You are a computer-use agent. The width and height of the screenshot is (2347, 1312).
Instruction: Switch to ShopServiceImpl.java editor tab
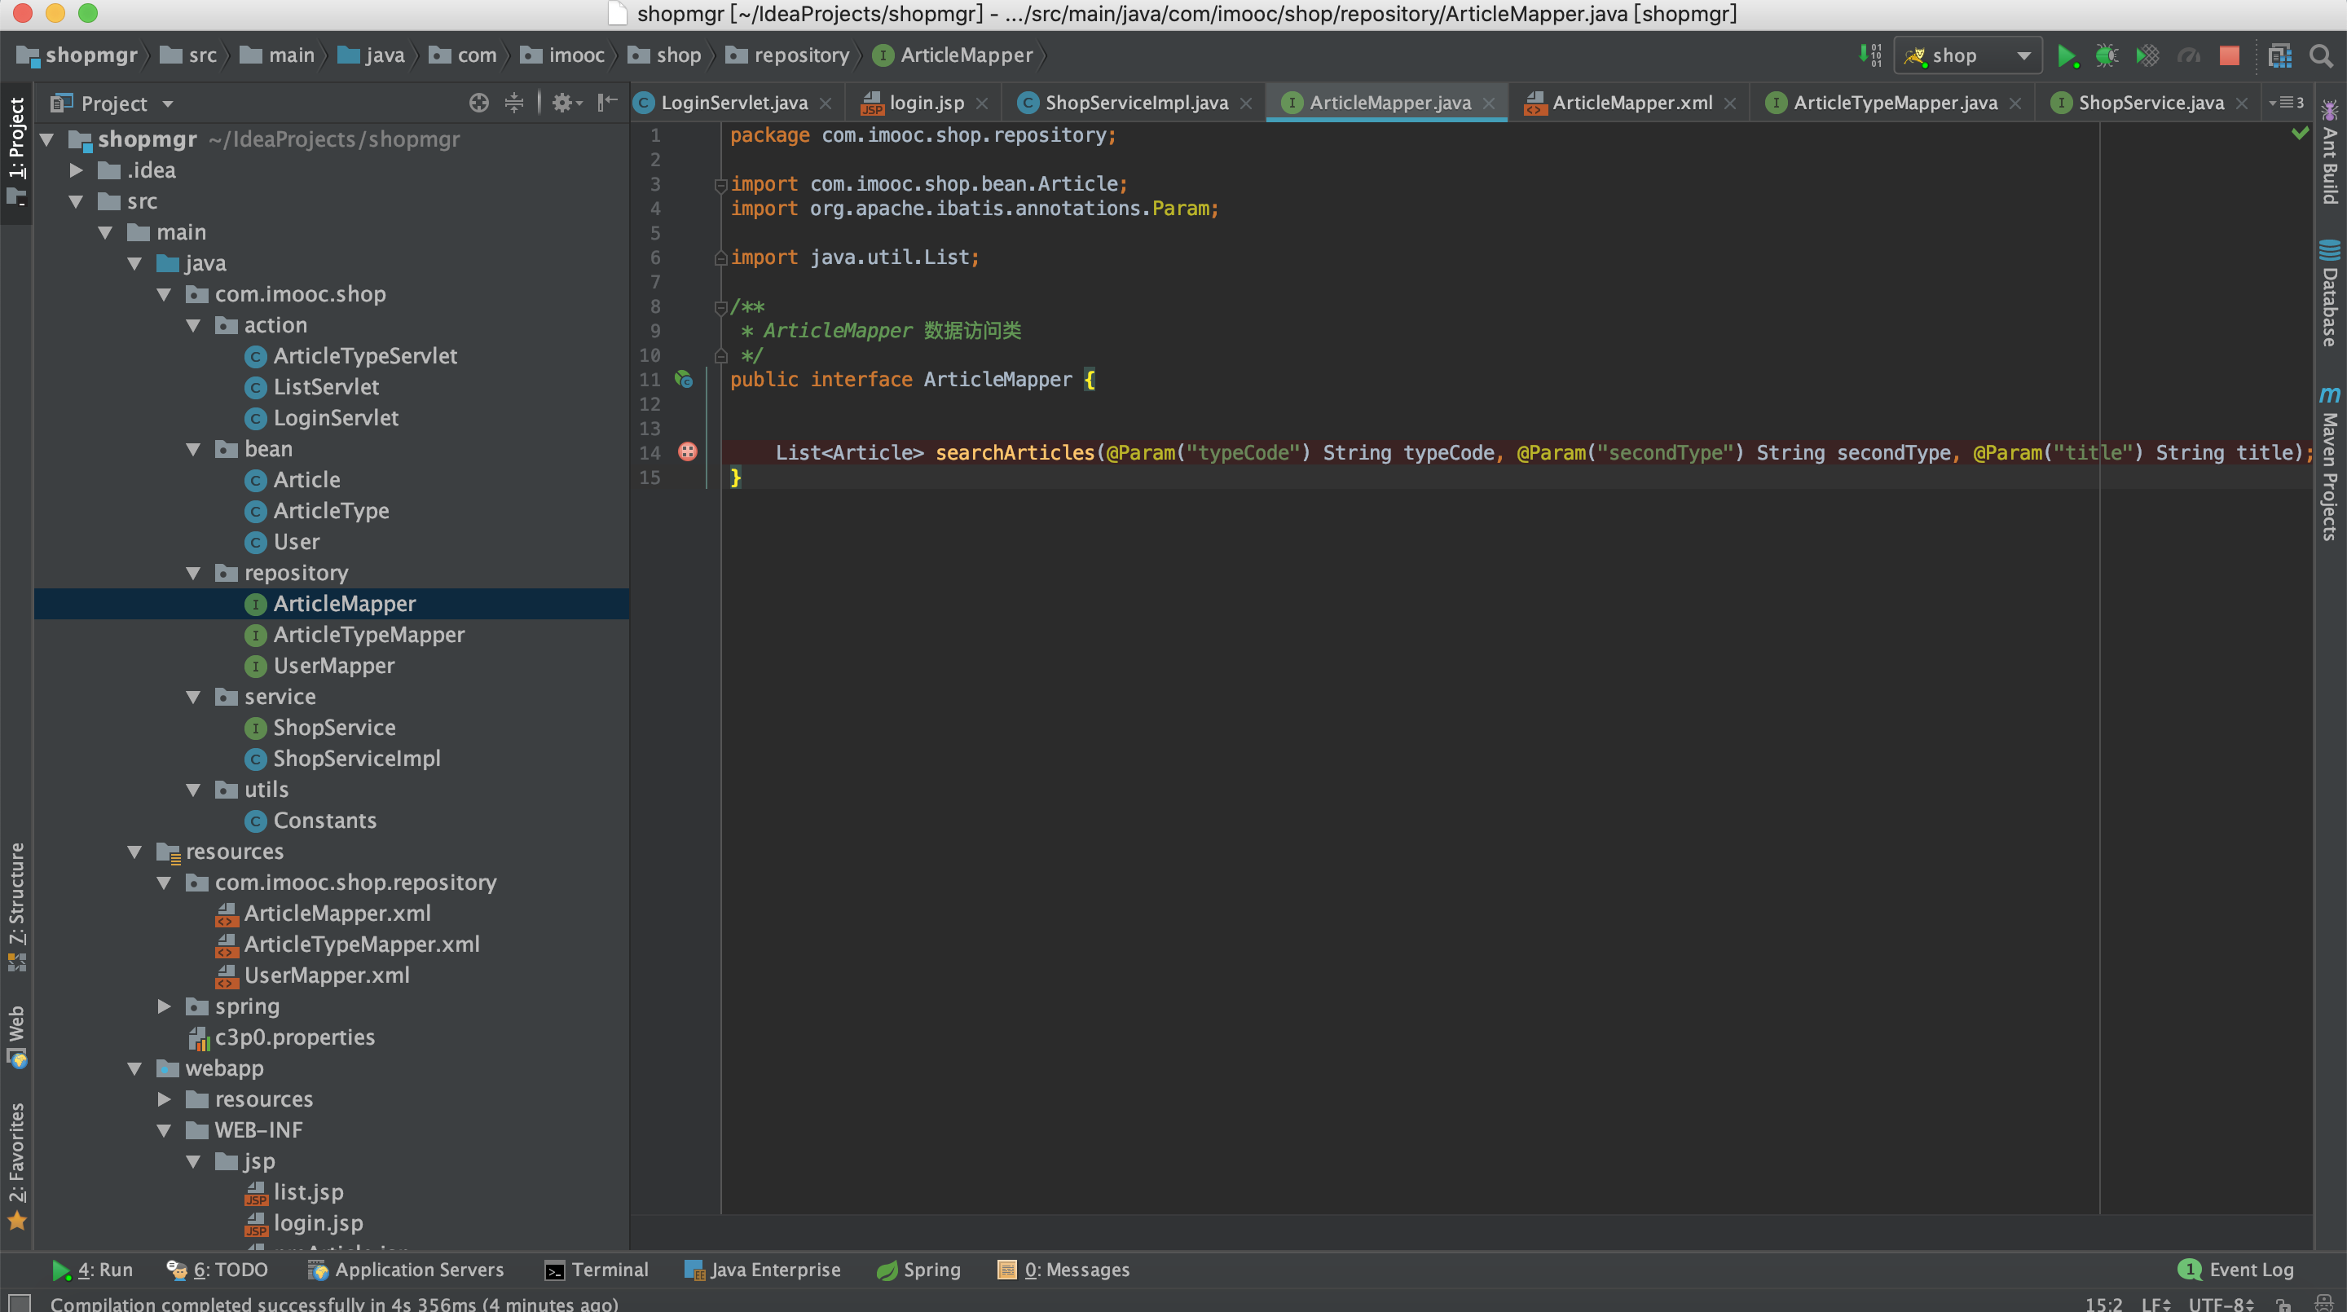1135,103
